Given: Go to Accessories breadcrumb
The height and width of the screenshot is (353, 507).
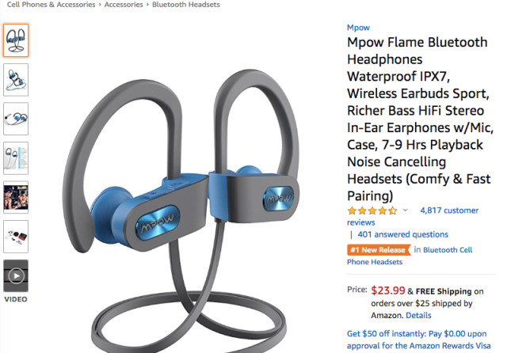Looking at the screenshot, I should coord(124,5).
